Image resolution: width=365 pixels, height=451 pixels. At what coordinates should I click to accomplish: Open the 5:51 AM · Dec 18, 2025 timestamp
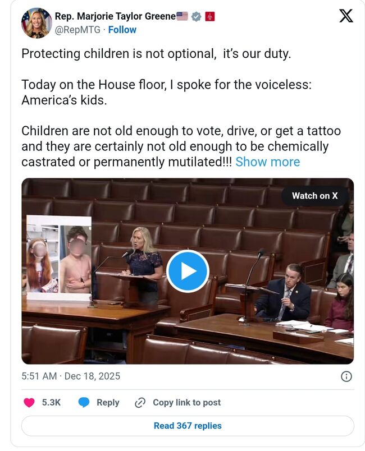[71, 376]
